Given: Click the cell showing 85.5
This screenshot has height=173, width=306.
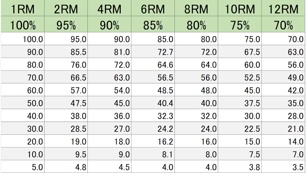Looking at the screenshot, I should coord(66,52).
